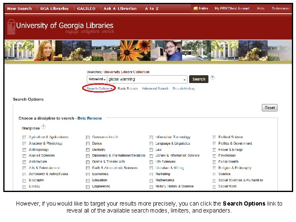Open Search History link
Image resolution: width=296 pixels, height=222 pixels.
coord(183,88)
